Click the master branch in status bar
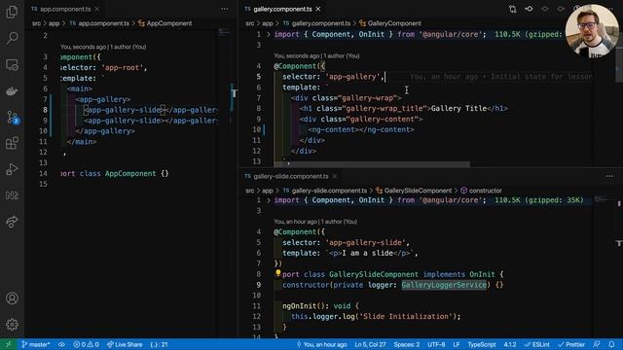 [x=36, y=344]
